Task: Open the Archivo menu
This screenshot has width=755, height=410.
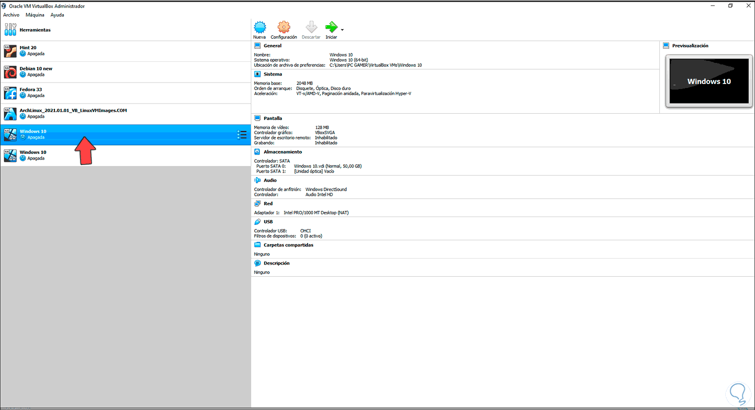Action: coord(11,15)
